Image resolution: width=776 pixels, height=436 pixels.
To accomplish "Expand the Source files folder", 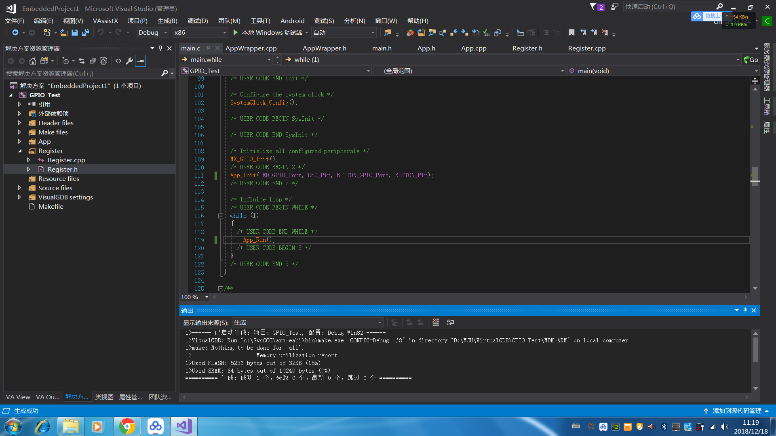I will [19, 188].
